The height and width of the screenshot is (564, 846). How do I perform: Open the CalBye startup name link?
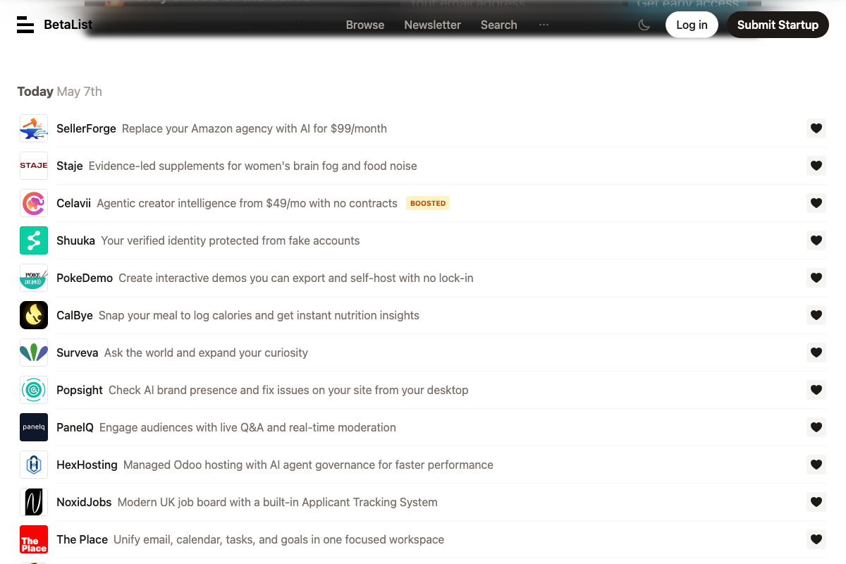75,315
